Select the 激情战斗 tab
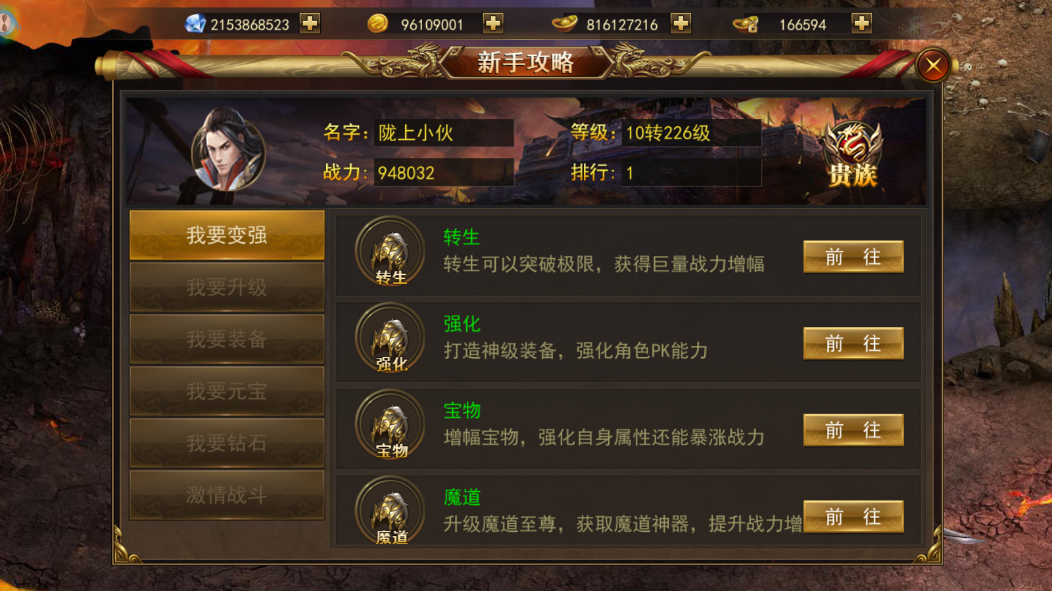This screenshot has height=591, width=1052. [227, 494]
